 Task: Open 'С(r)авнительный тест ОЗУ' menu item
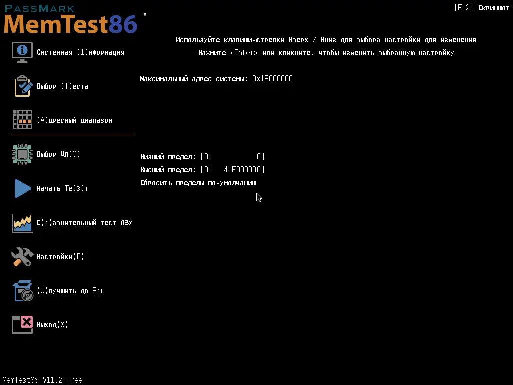84,223
